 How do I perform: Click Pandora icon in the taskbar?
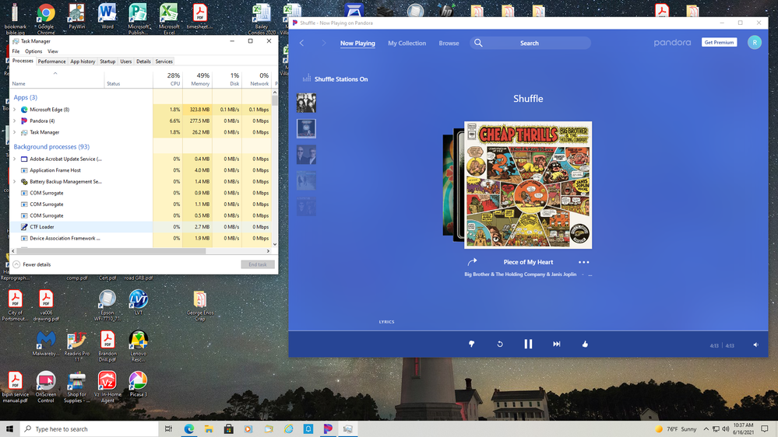click(328, 428)
